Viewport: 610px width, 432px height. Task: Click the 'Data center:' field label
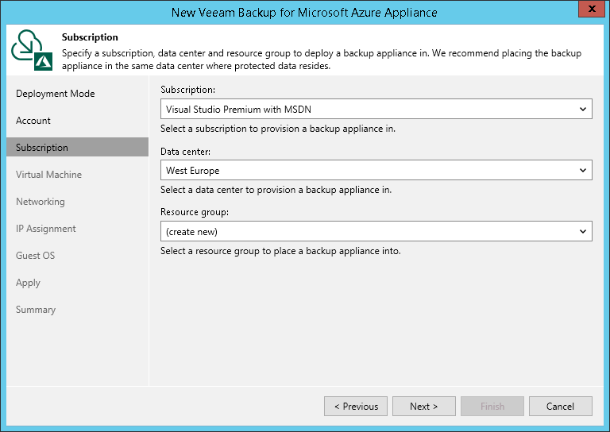point(185,151)
